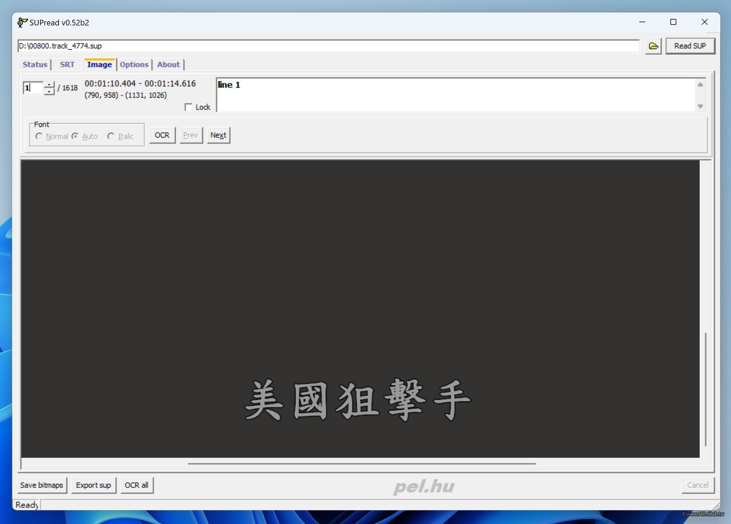Open the Options tab
The image size is (731, 524).
[134, 64]
